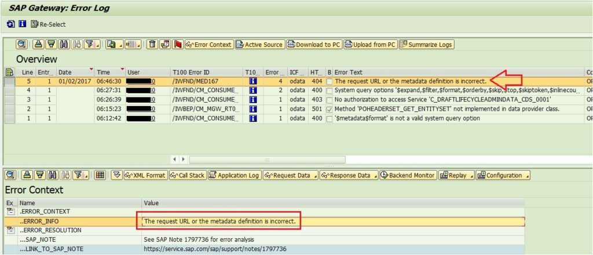The height and width of the screenshot is (255, 593).
Task: Toggle B checkbox in the System query options row
Action: click(330, 91)
